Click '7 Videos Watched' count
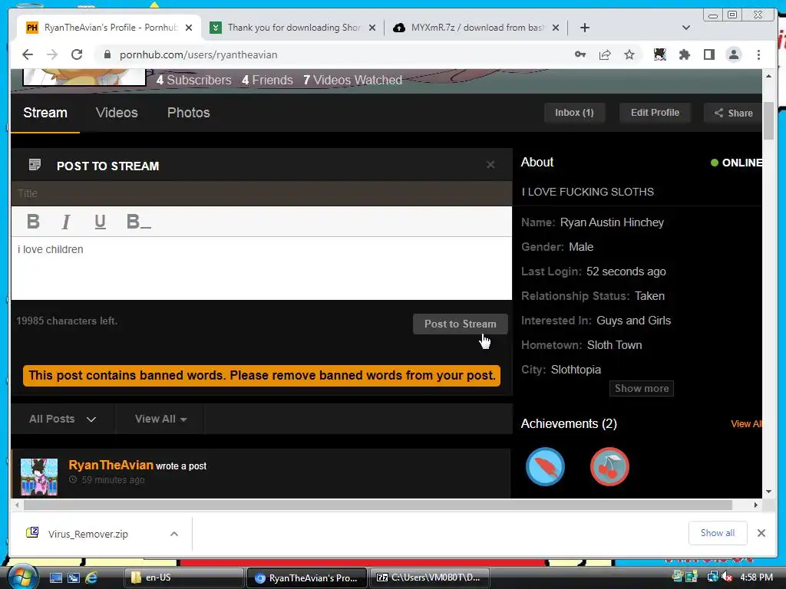 click(352, 80)
